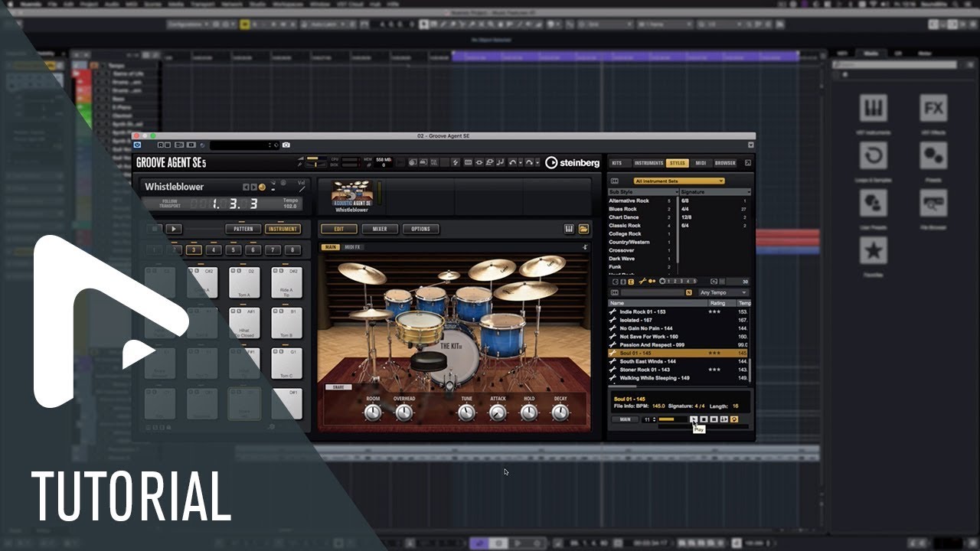Switch to INSTRUMENT mode

(x=283, y=229)
